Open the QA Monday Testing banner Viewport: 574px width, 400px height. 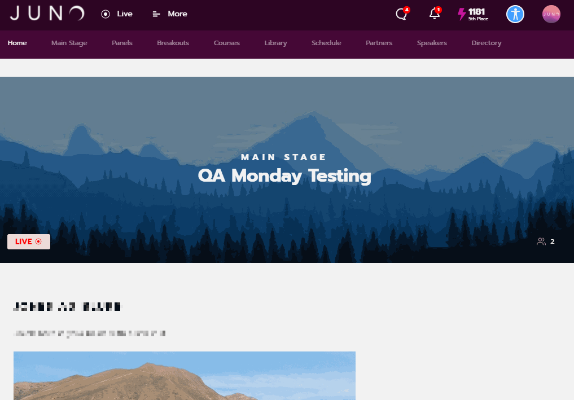pyautogui.click(x=287, y=170)
